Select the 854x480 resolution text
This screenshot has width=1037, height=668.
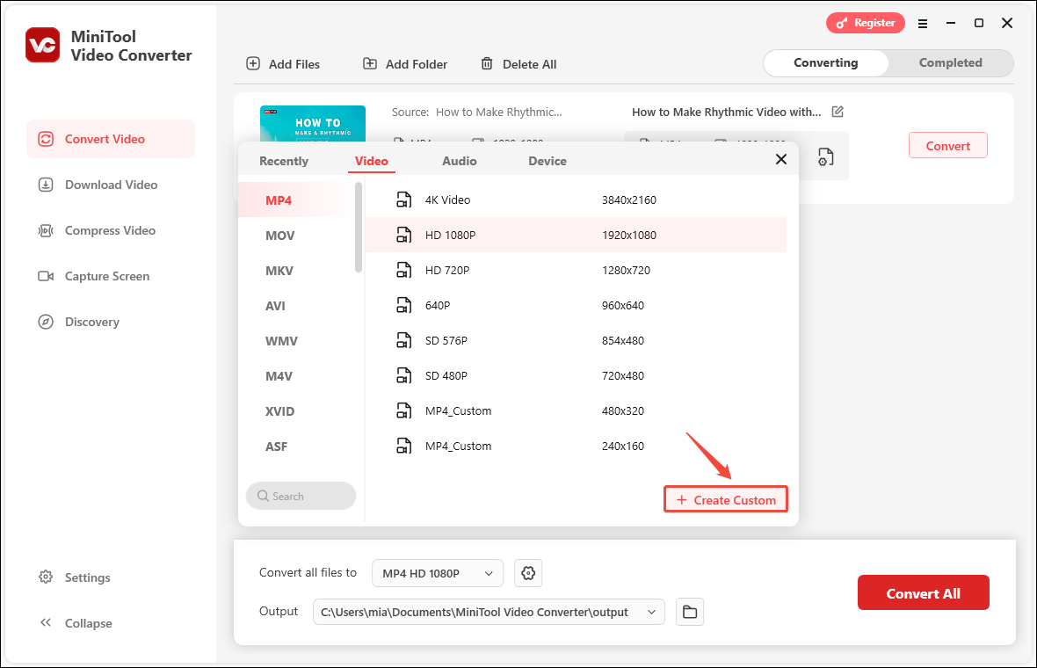(623, 341)
